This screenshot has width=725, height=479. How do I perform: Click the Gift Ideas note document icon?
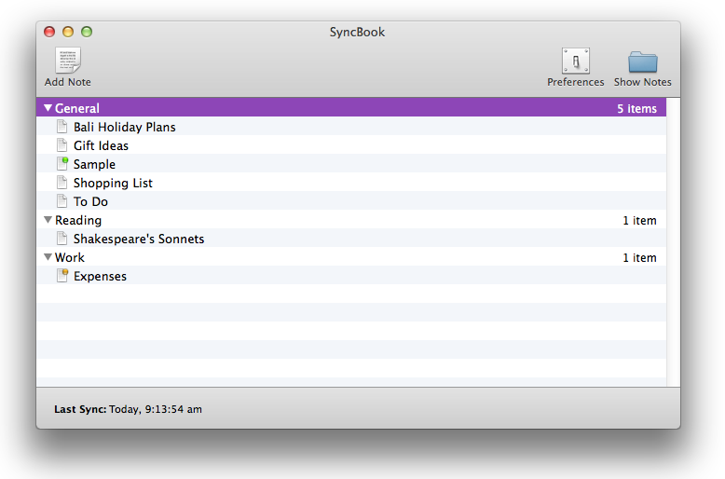click(x=62, y=144)
